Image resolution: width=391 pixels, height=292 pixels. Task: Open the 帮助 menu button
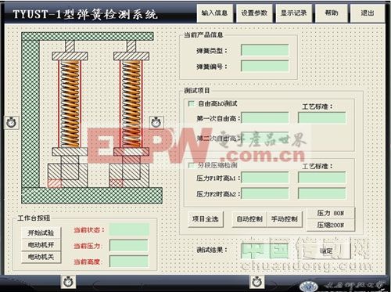coord(332,13)
